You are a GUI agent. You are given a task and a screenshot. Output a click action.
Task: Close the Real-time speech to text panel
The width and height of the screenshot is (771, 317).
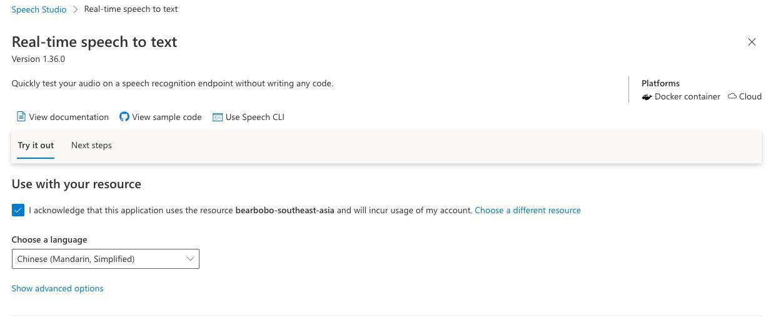(752, 42)
